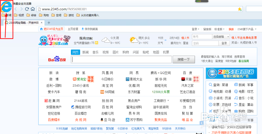This screenshot has width=262, height=134.
Task: Click the 密码 input field
Action: coord(205,43)
